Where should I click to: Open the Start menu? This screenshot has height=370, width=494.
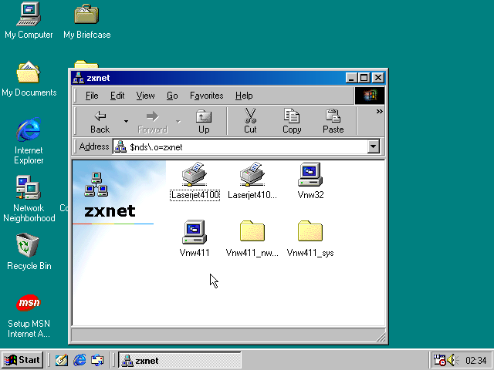coord(22,360)
